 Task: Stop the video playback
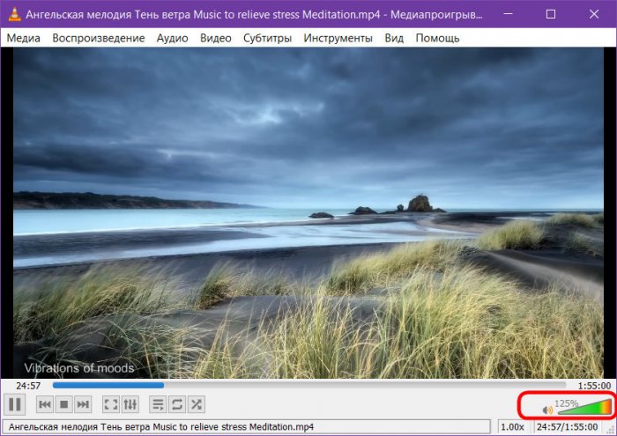coord(63,404)
